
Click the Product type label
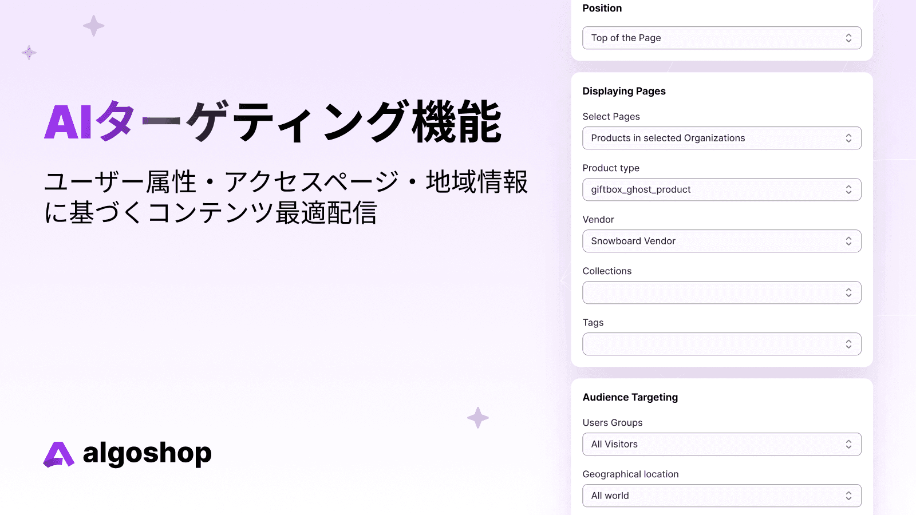(611, 168)
